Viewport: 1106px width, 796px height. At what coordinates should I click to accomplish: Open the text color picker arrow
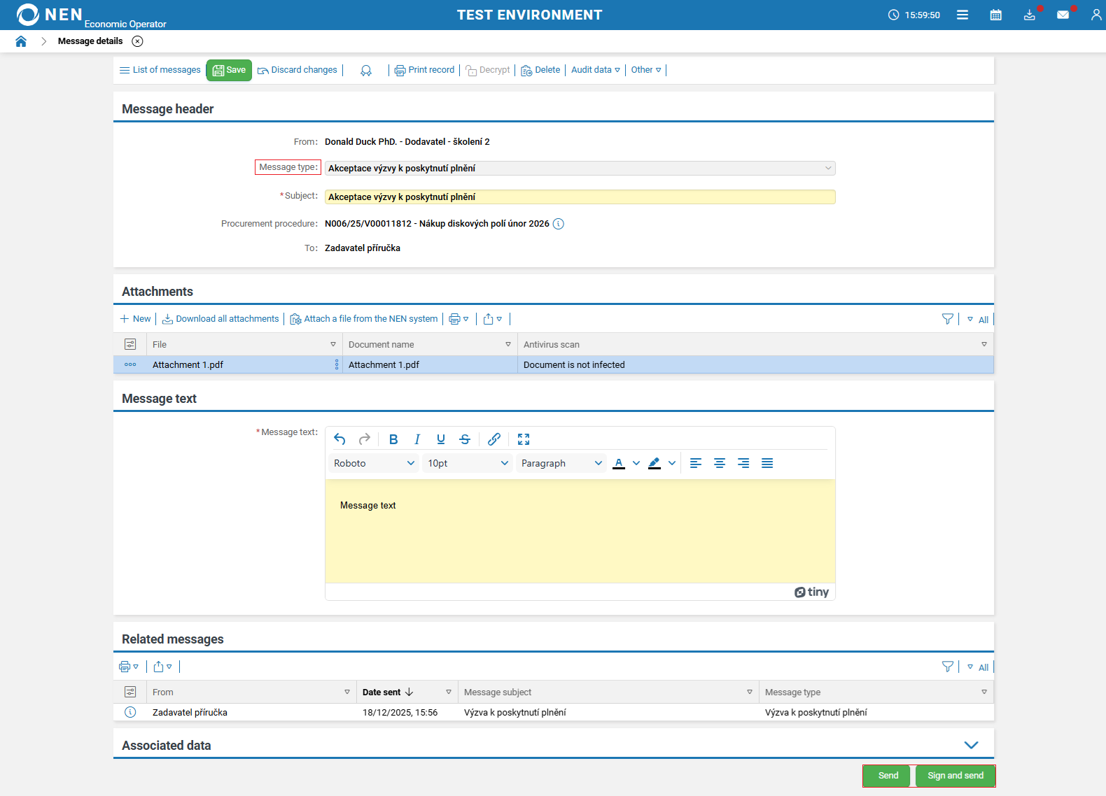(636, 463)
